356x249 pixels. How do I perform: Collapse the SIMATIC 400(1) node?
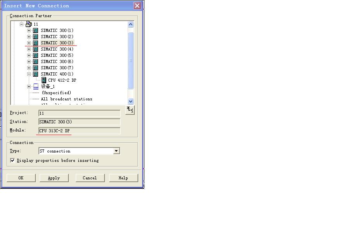pyautogui.click(x=29, y=74)
